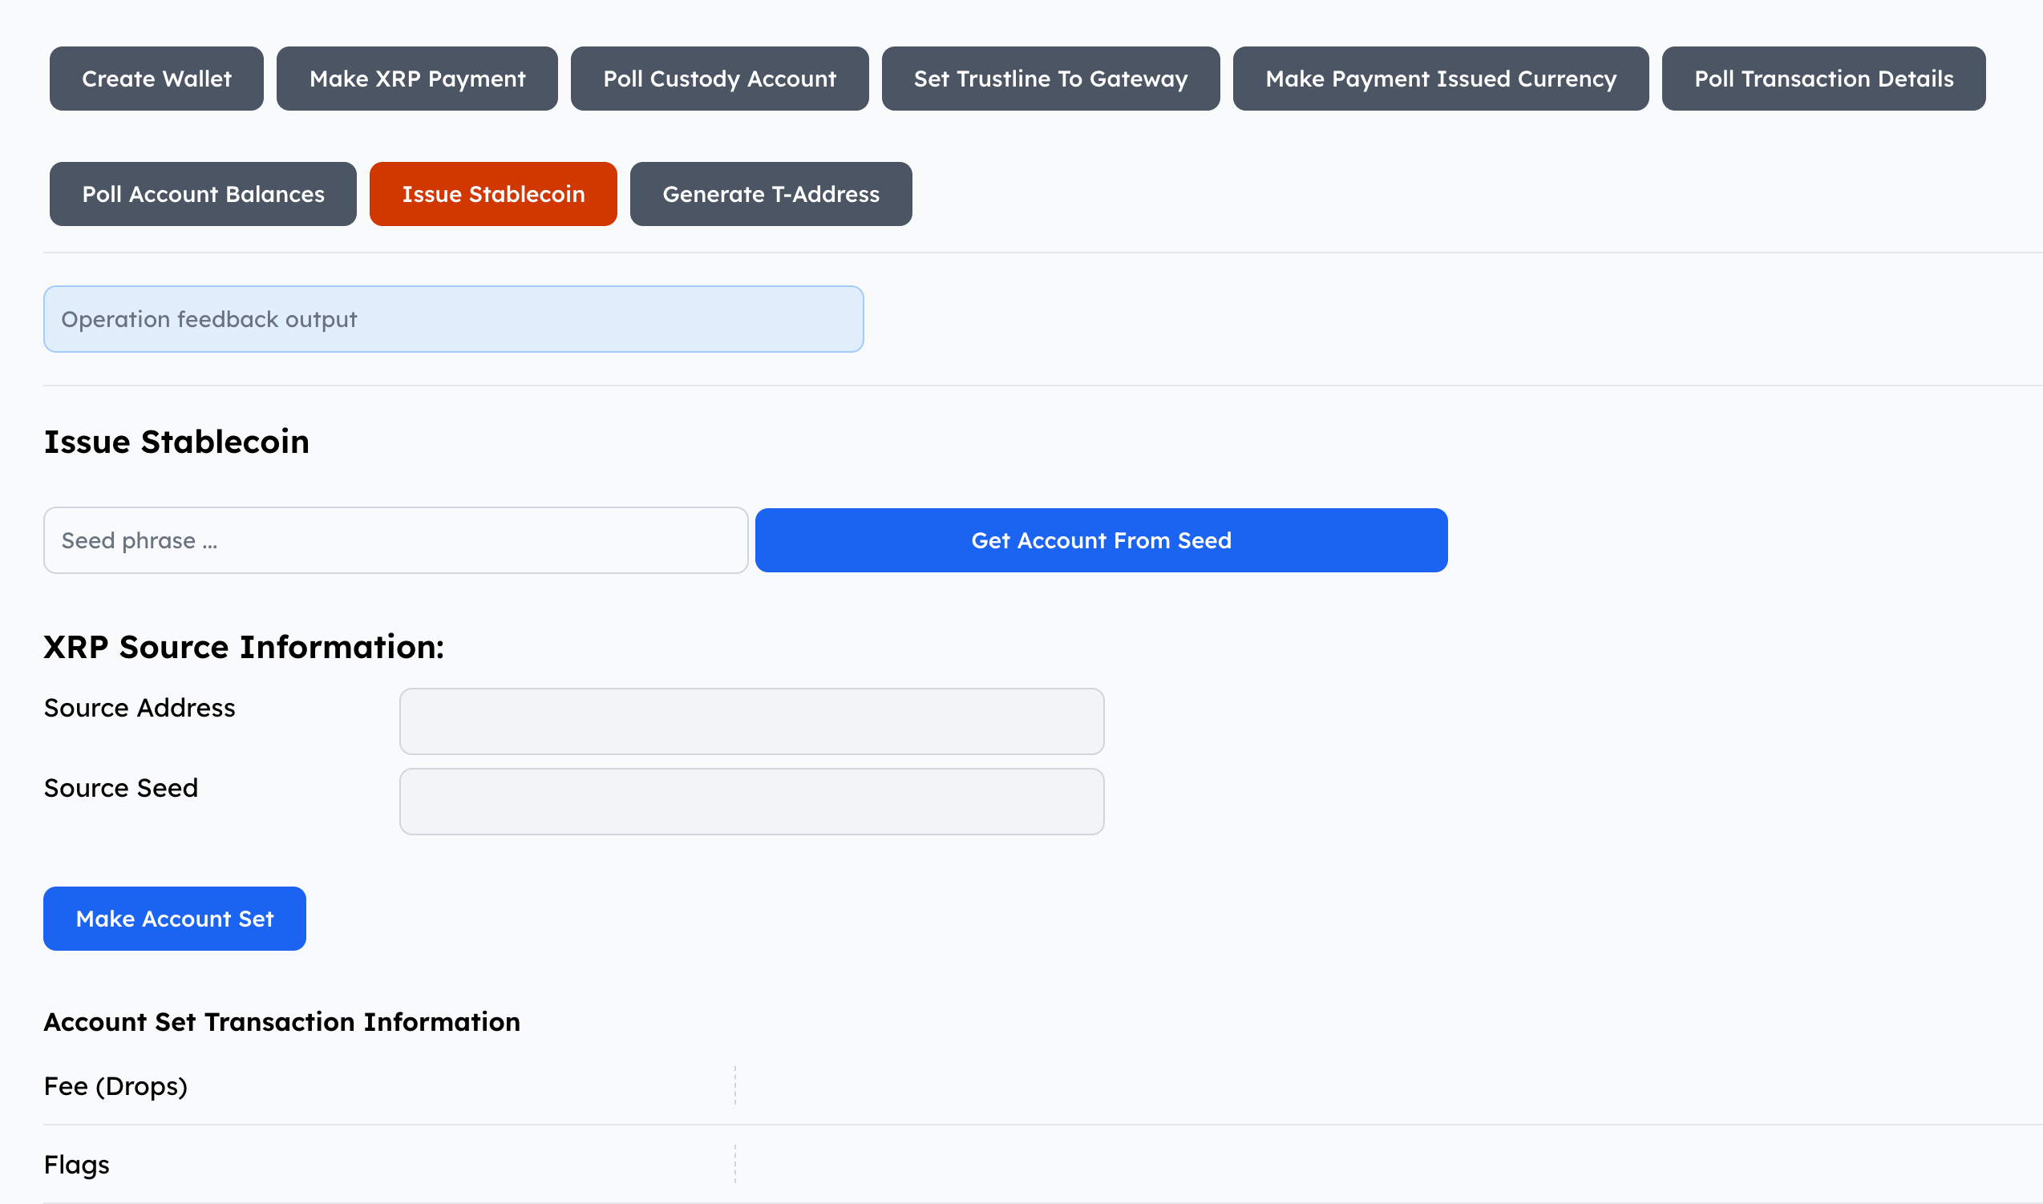
Task: Click the Flags value cell
Action: tap(1379, 1164)
